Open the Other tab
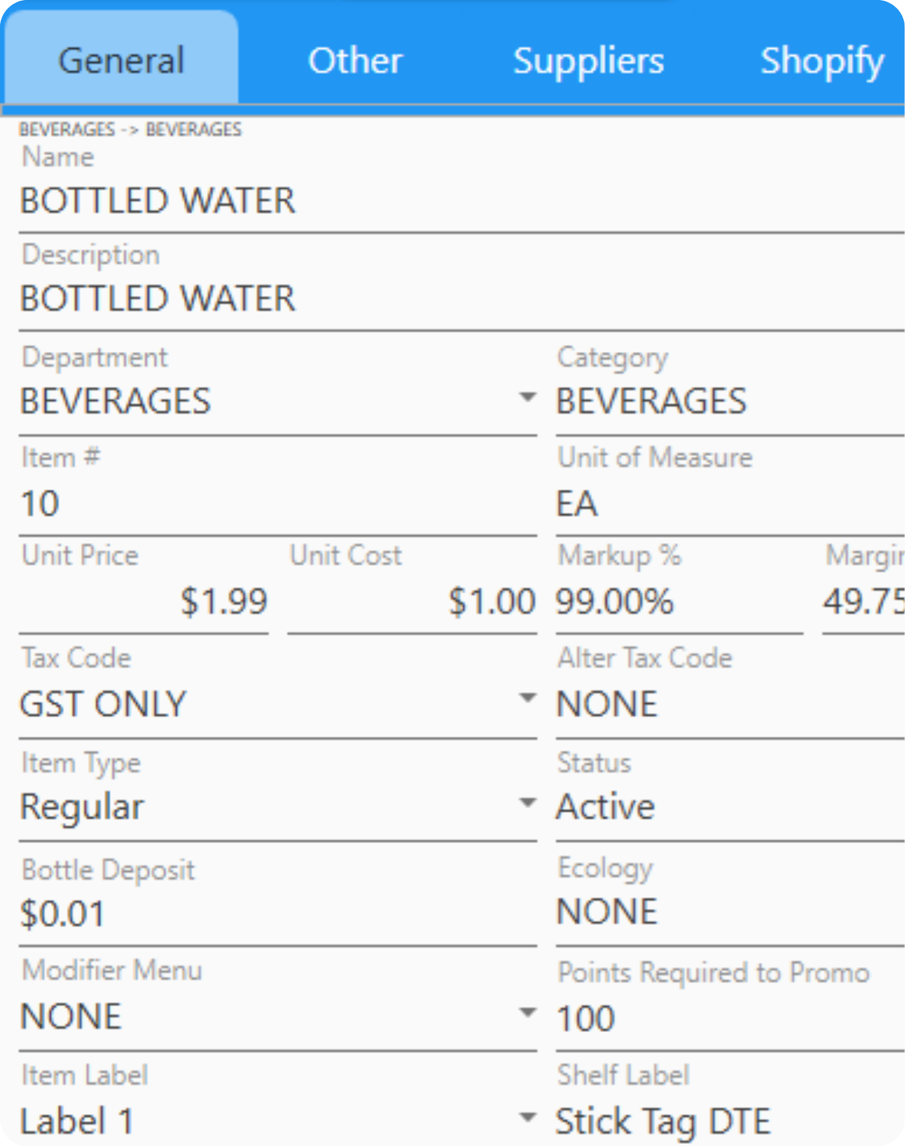The height and width of the screenshot is (1148, 905). (355, 61)
